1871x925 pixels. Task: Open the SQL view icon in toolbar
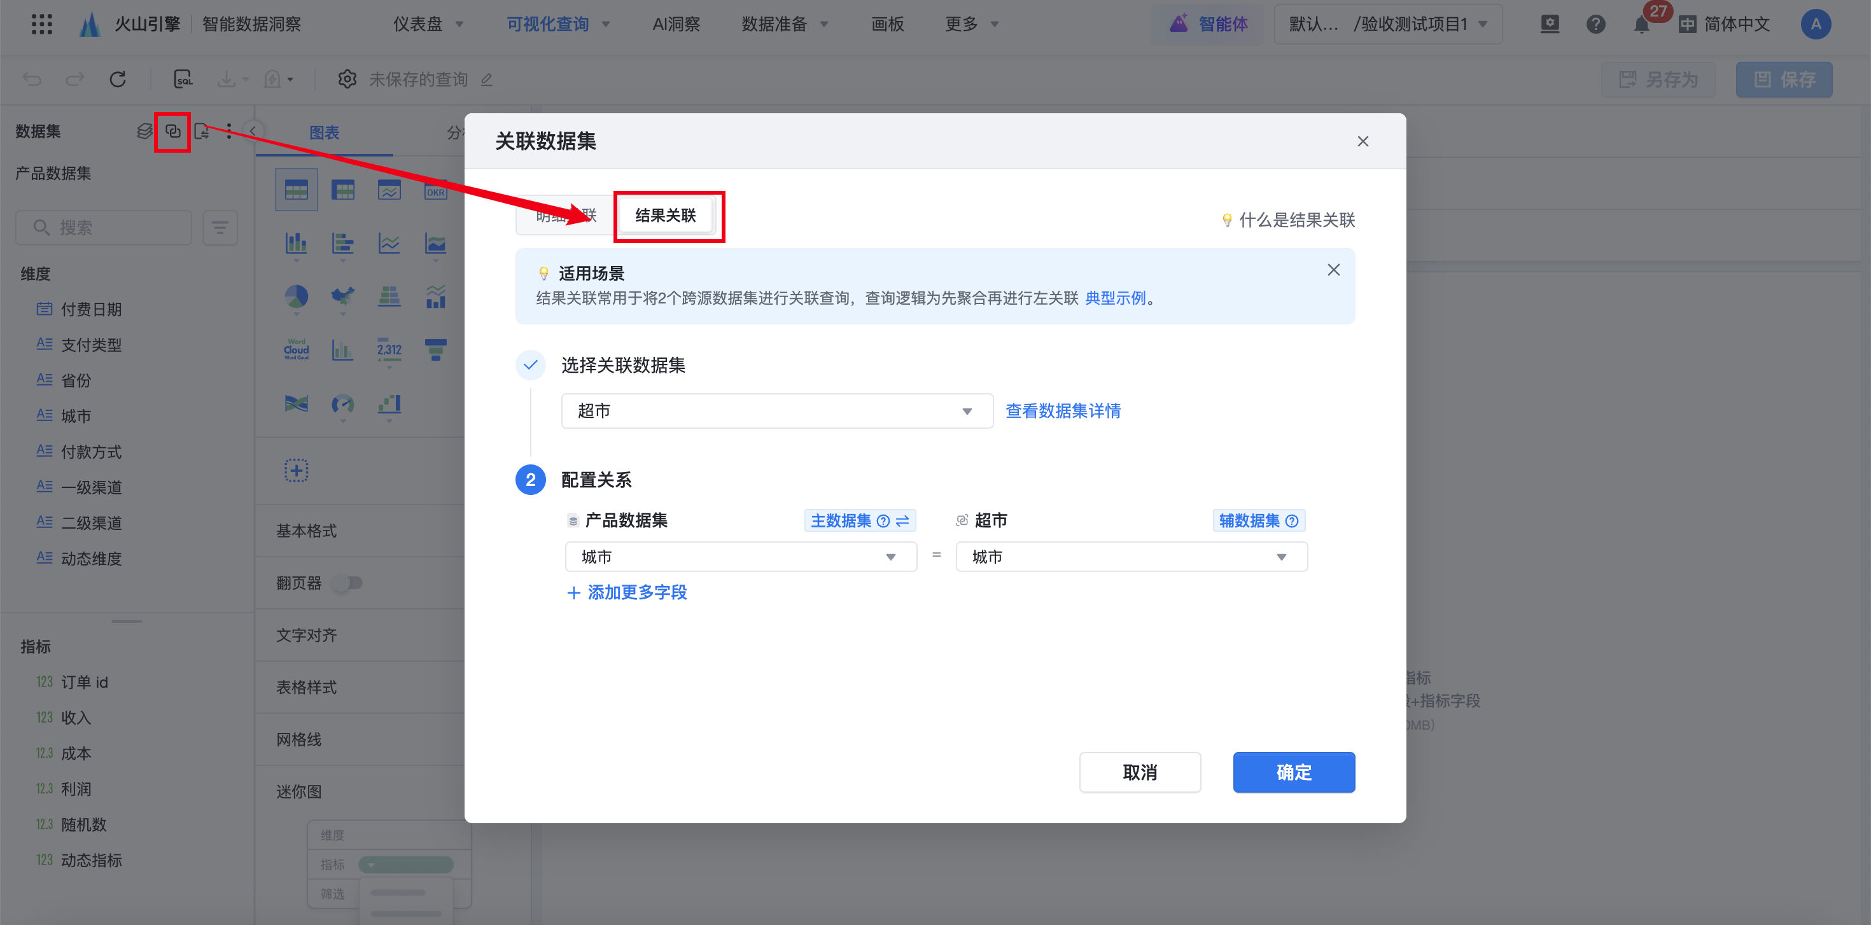(x=183, y=79)
